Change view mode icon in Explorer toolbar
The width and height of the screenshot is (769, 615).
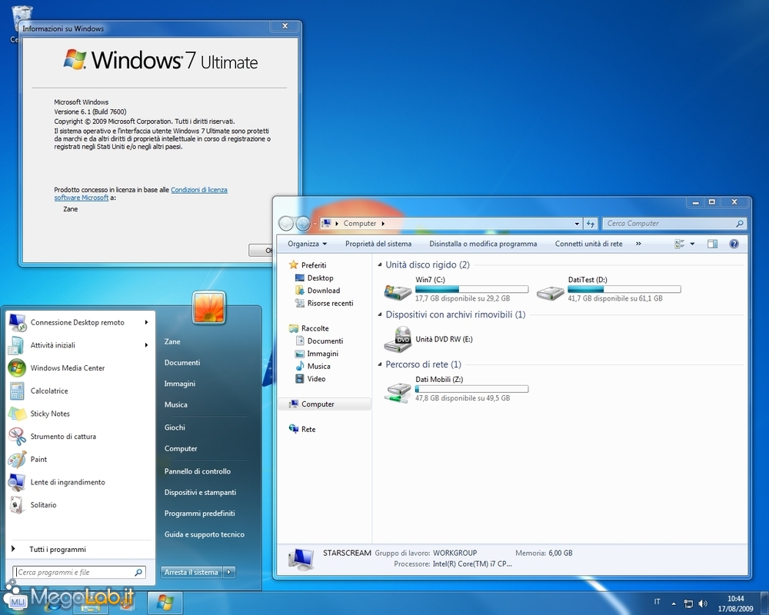(x=679, y=244)
